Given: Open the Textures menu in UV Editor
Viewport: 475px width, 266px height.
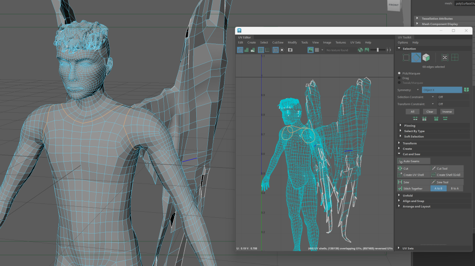Looking at the screenshot, I should pos(340,43).
